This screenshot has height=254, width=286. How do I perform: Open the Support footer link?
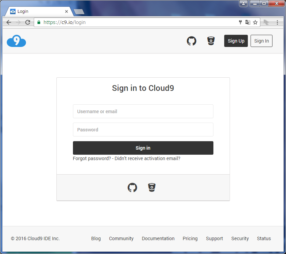tap(214, 238)
